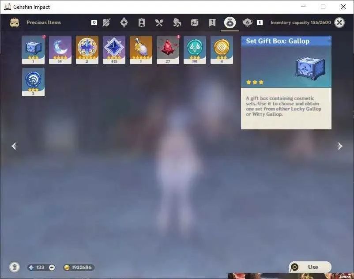
Task: Select the orange bottle item in the grid
Action: pos(141,49)
